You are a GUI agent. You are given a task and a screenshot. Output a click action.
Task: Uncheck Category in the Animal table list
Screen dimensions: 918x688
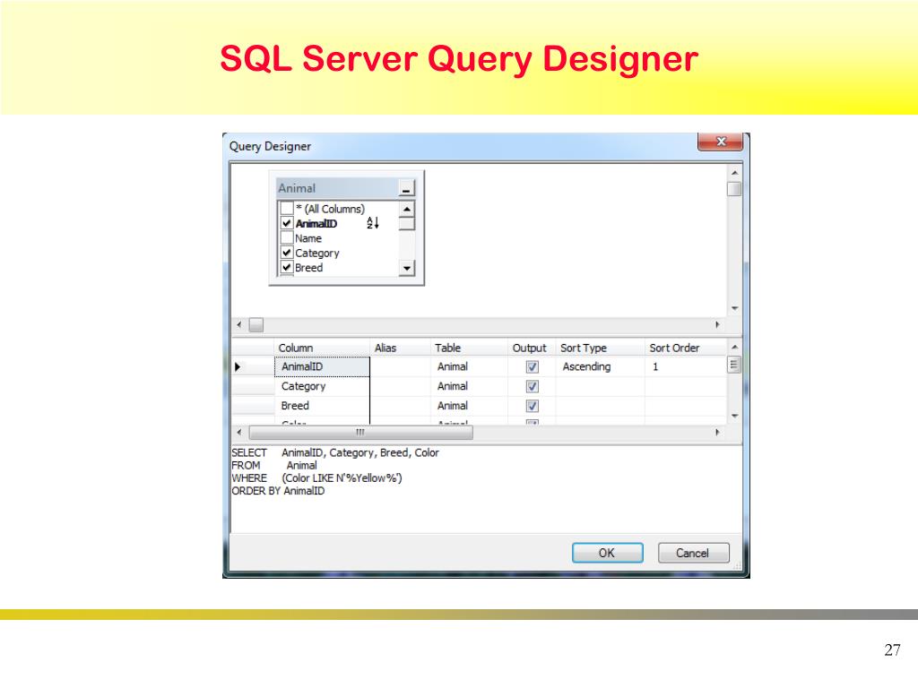pos(287,253)
